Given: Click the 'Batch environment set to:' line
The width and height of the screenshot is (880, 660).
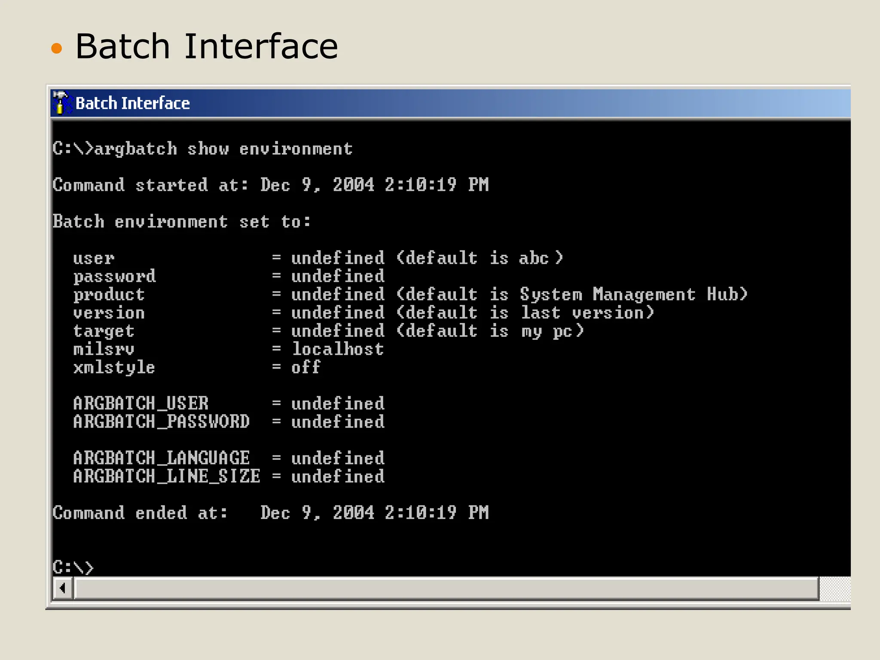Looking at the screenshot, I should coord(181,222).
